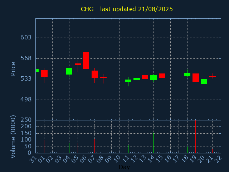Select the red candlestick on day 01
This screenshot has height=172, width=229.
(x=44, y=73)
